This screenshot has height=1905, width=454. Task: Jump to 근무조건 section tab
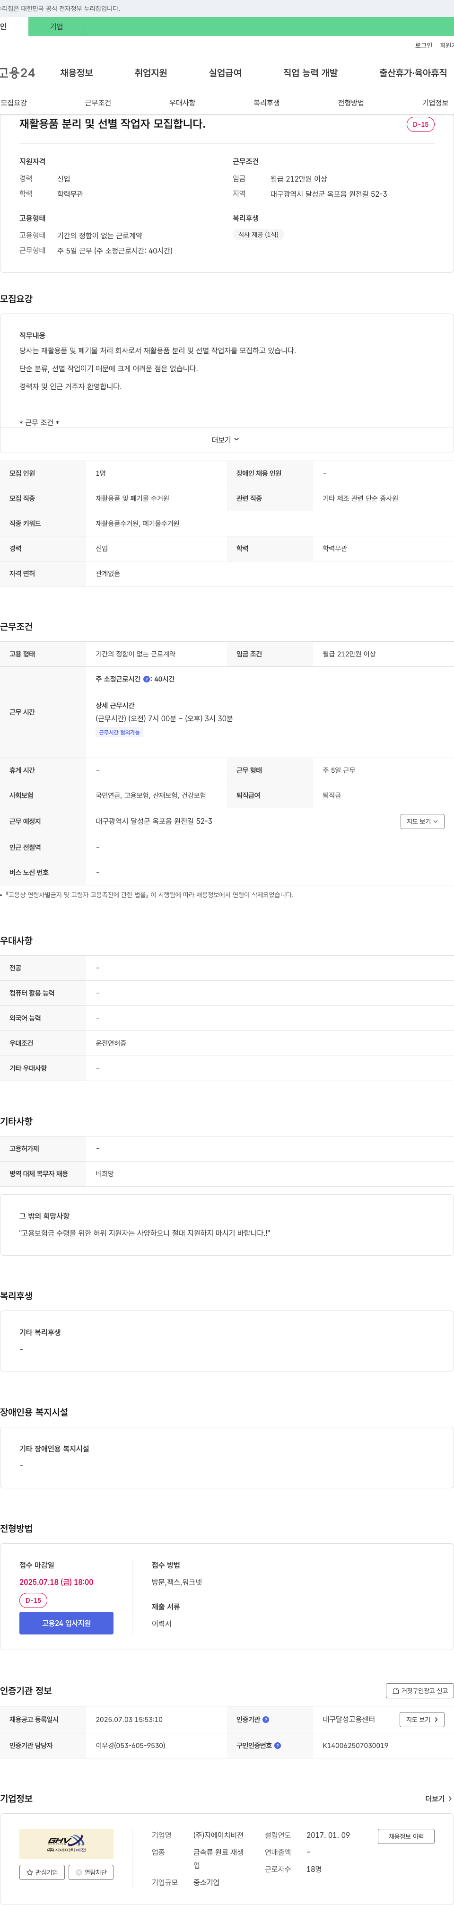tap(97, 103)
